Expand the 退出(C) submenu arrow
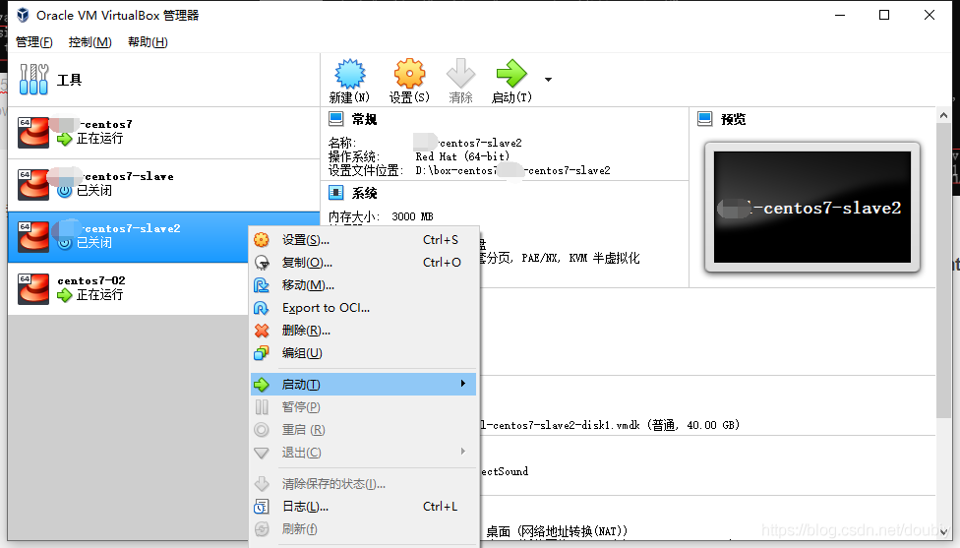Viewport: 960px width, 548px height. click(x=463, y=452)
